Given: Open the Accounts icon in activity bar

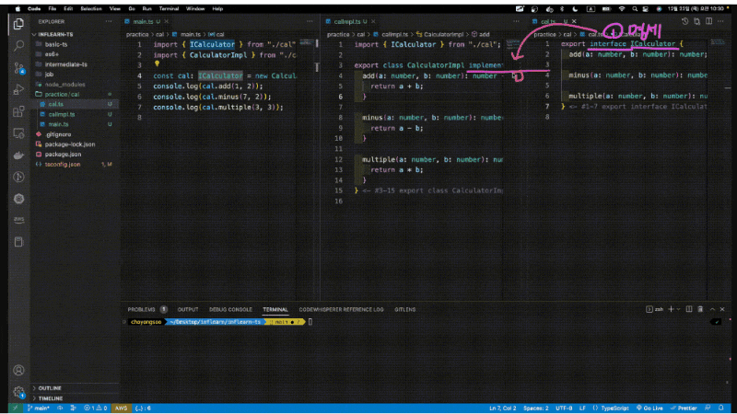Looking at the screenshot, I should (x=18, y=370).
